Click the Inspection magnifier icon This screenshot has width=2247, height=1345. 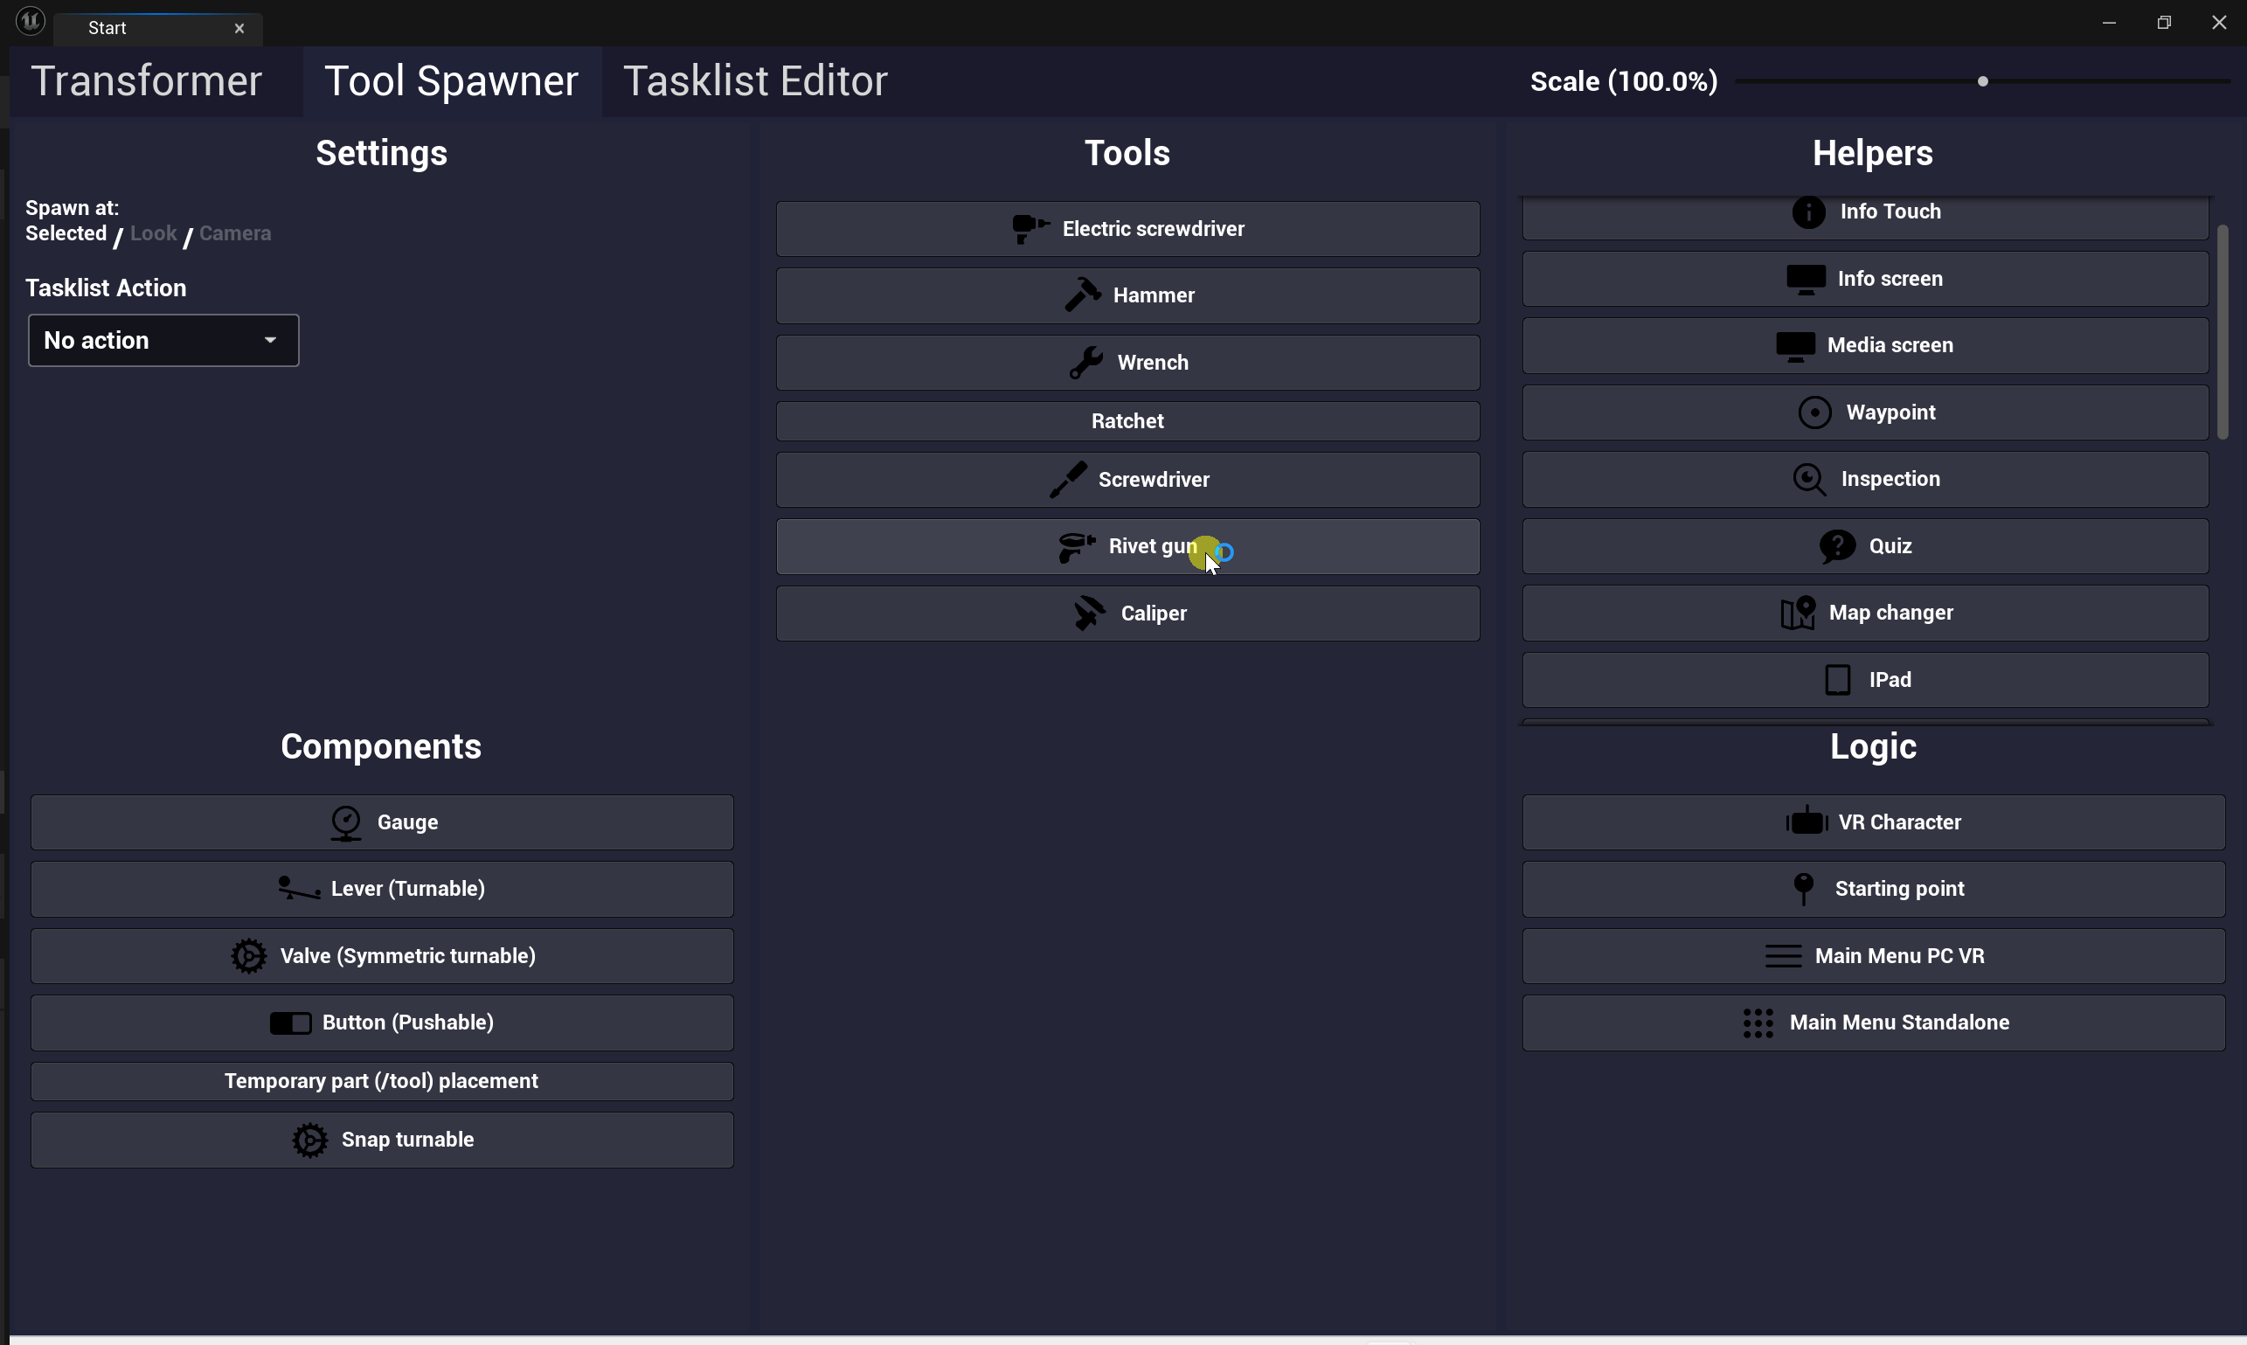point(1808,480)
